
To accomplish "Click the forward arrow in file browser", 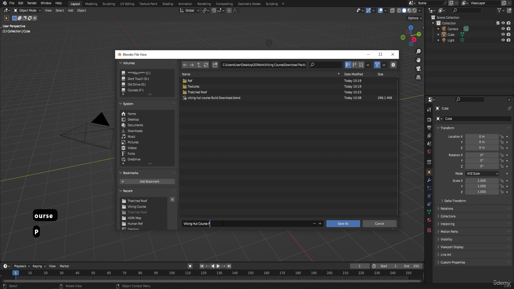I will [192, 65].
